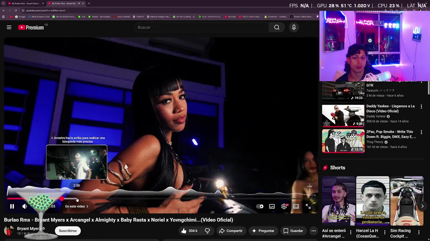Open the Thug Theory channel name
The height and width of the screenshot is (241, 430).
point(375,142)
